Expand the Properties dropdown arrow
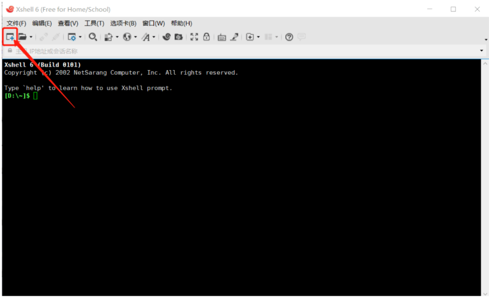Image resolution: width=489 pixels, height=297 pixels. point(80,37)
